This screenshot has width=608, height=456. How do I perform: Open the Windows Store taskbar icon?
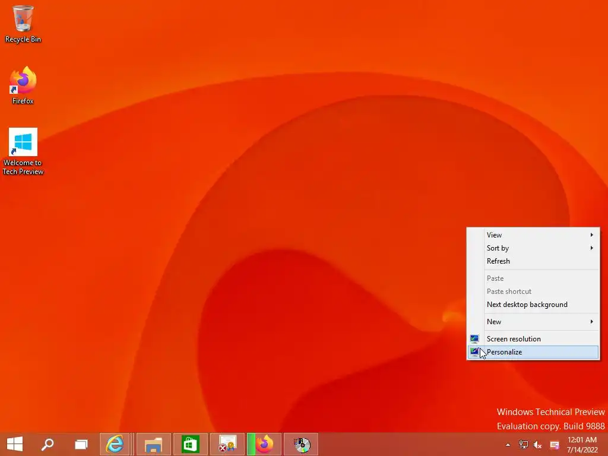tap(190, 444)
